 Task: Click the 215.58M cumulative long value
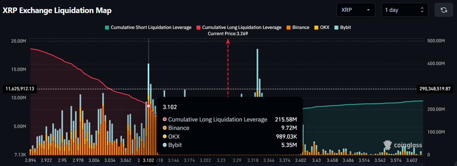(286, 119)
